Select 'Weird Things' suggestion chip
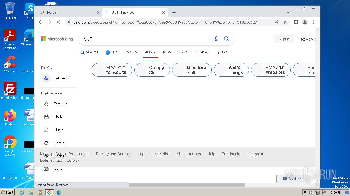 click(x=231, y=70)
